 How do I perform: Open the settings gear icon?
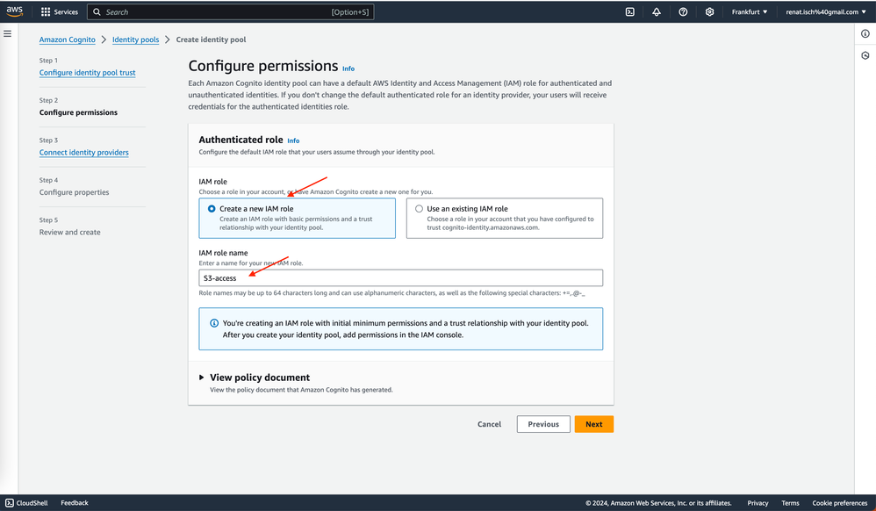coord(709,11)
